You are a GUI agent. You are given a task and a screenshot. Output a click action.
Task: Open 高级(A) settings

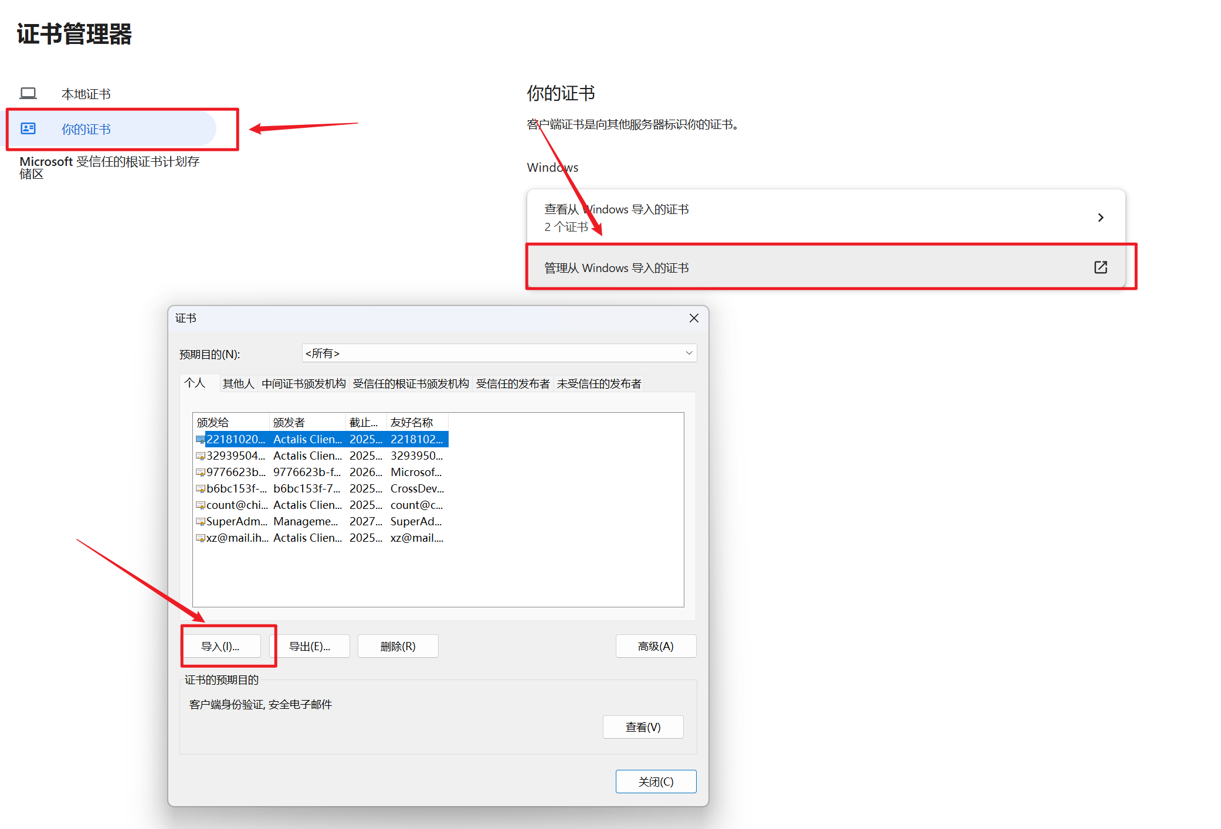coord(656,646)
